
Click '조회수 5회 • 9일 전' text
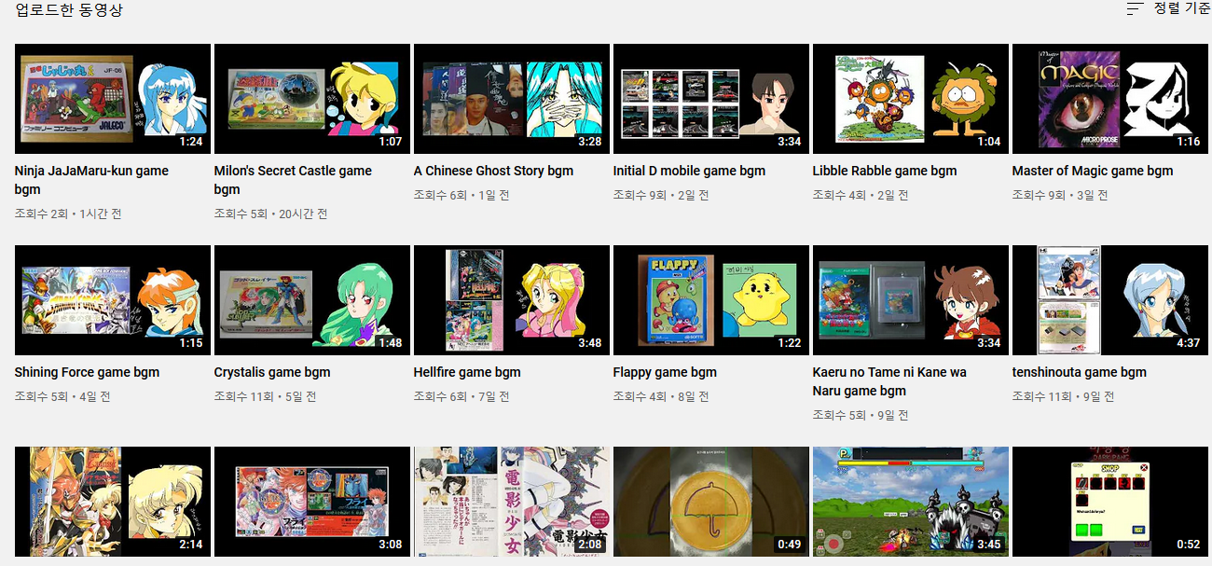click(x=861, y=415)
